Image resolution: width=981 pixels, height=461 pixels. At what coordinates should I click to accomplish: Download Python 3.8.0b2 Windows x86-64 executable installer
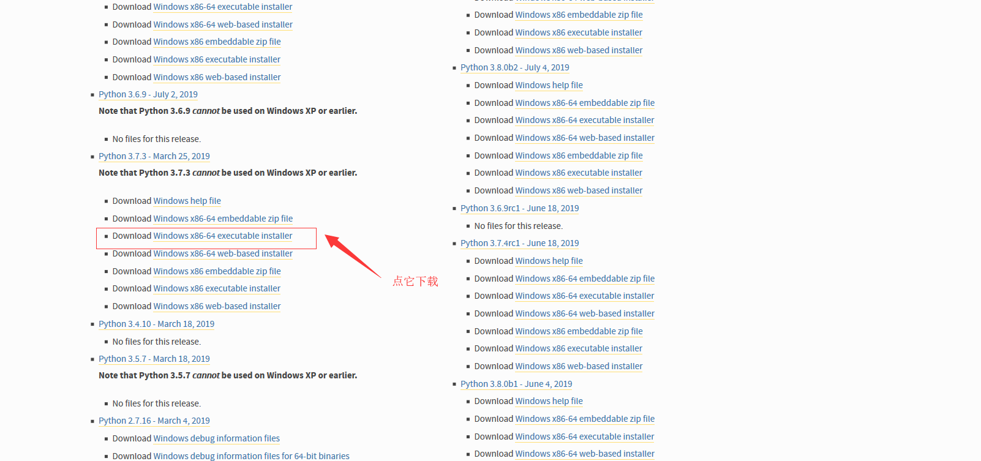[x=585, y=120]
